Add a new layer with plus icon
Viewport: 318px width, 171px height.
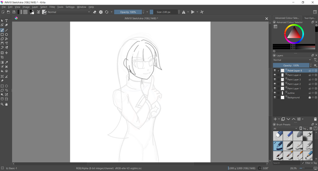click(x=275, y=119)
